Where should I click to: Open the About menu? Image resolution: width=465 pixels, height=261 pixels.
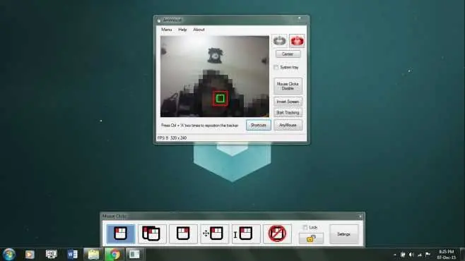(x=199, y=30)
